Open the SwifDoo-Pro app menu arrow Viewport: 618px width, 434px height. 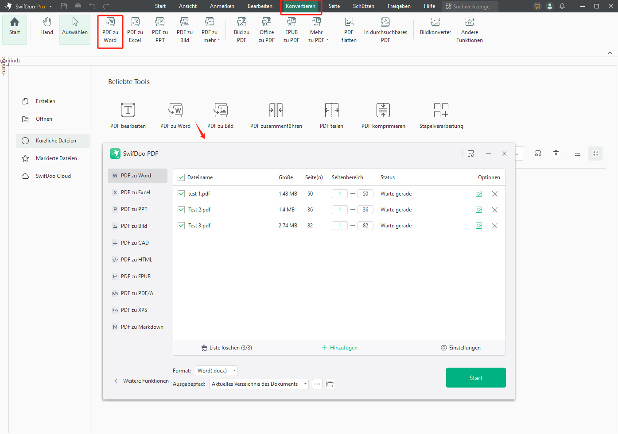[51, 6]
